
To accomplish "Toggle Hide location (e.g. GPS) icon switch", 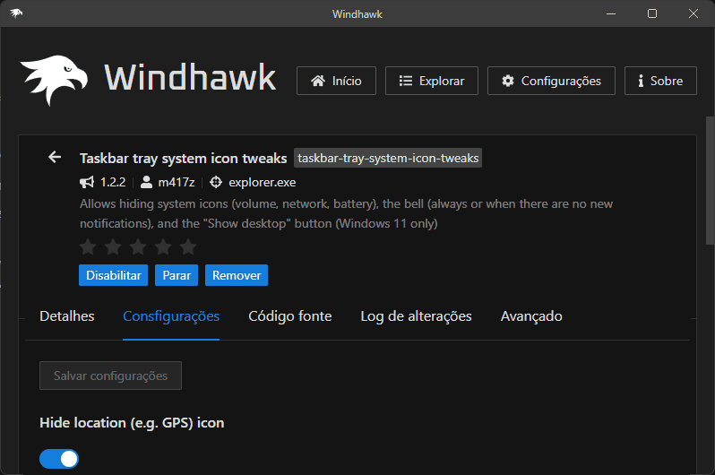I will pos(59,459).
